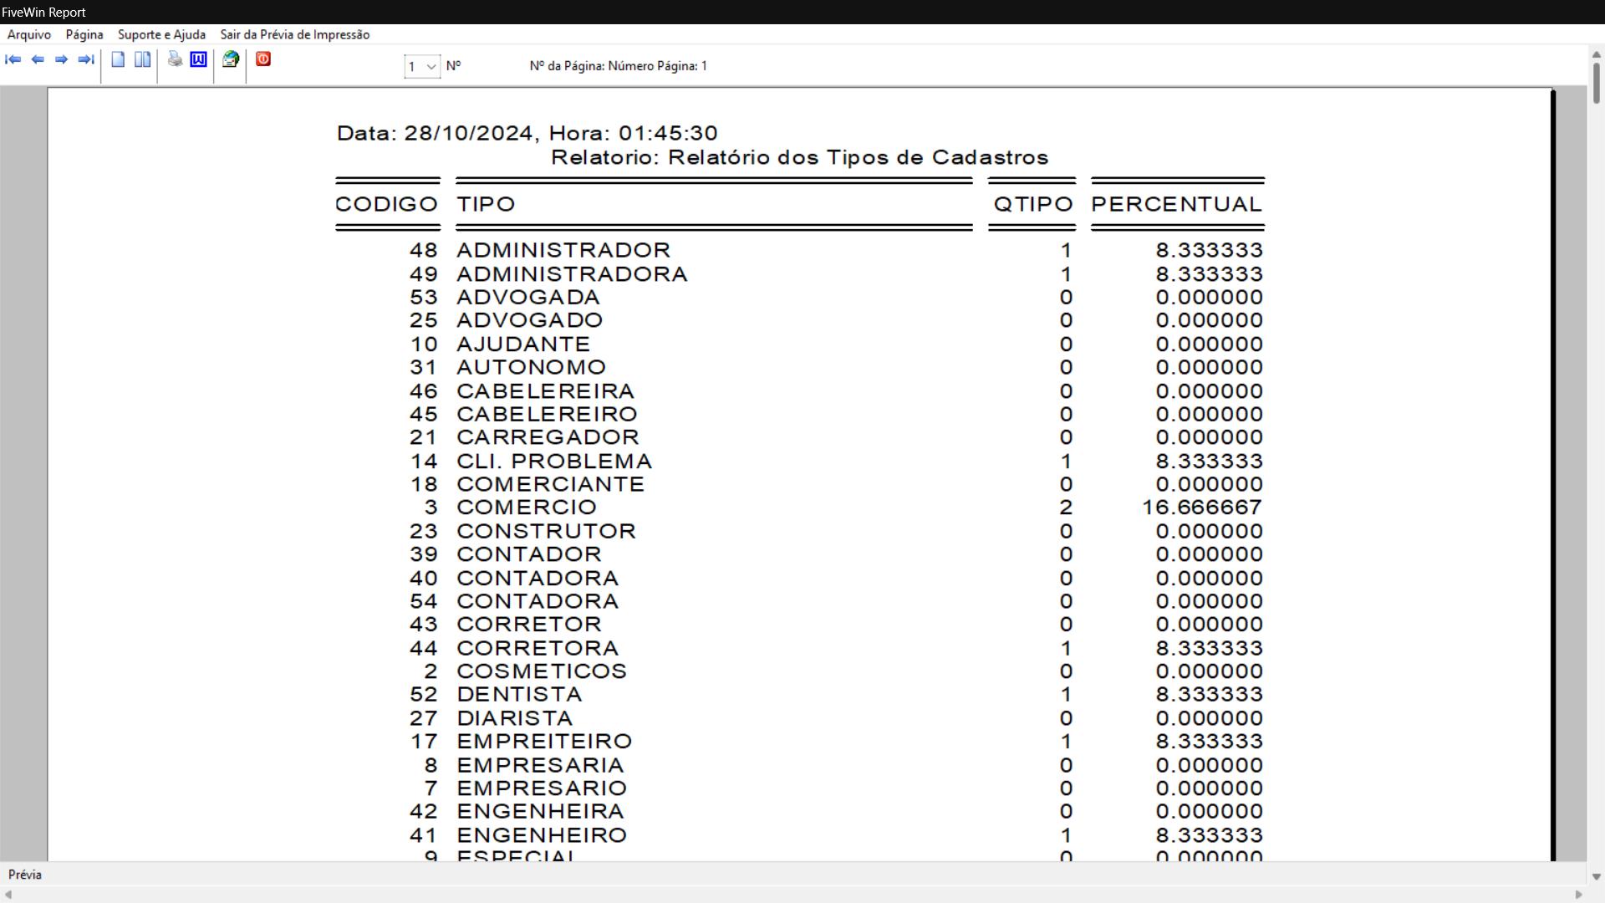Open the Página menu
Image resolution: width=1605 pixels, height=903 pixels.
tap(84, 34)
